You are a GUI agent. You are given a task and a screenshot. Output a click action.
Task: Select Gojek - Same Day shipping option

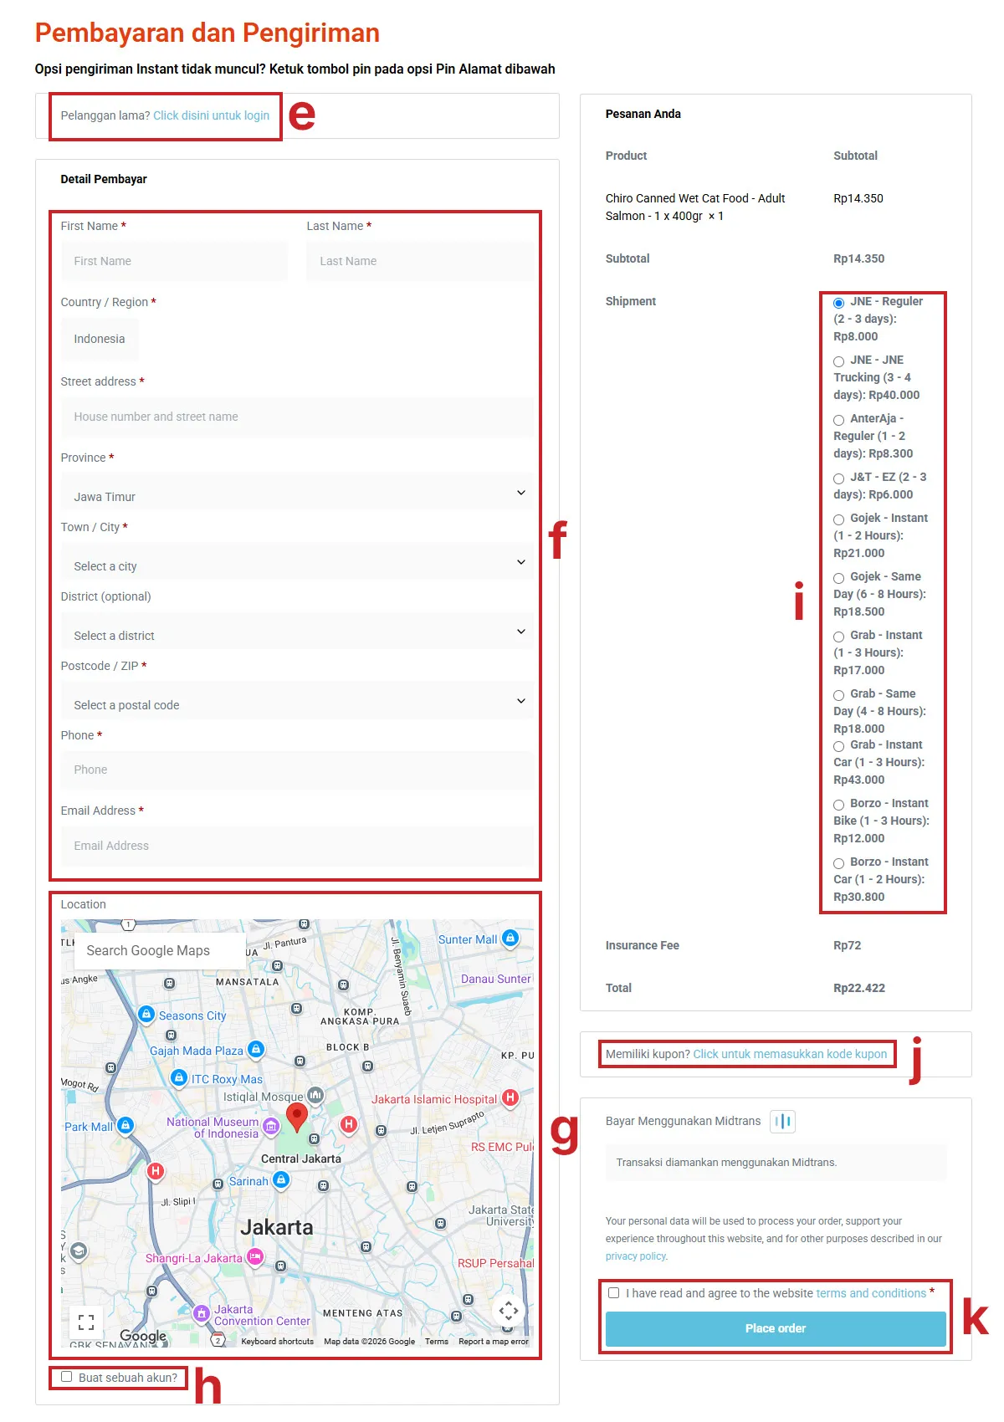(x=838, y=578)
